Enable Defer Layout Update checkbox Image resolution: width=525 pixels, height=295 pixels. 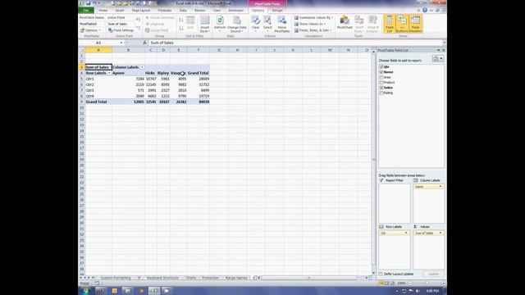tap(381, 274)
